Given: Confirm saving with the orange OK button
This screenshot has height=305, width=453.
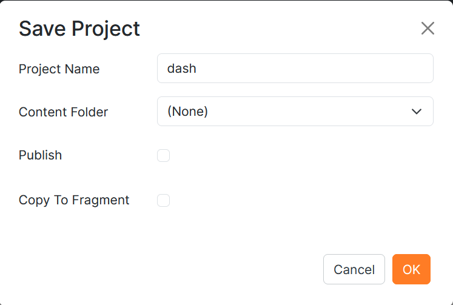Looking at the screenshot, I should 411,269.
